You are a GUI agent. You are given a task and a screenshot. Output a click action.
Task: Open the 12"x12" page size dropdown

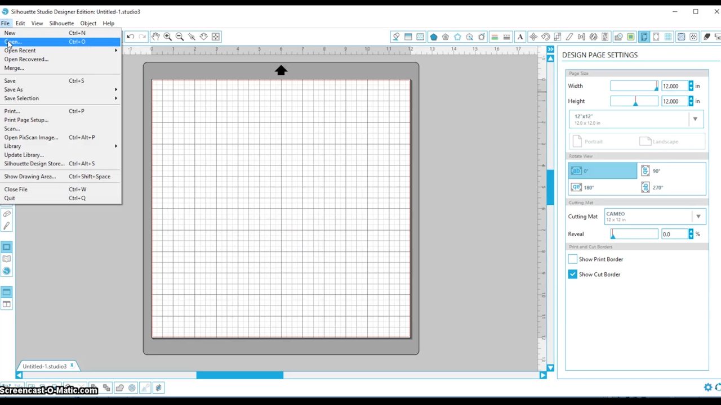(637, 119)
